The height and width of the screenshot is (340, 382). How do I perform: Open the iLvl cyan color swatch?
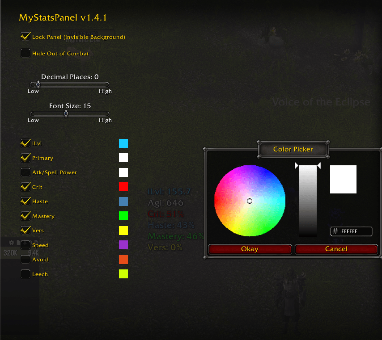pos(123,143)
